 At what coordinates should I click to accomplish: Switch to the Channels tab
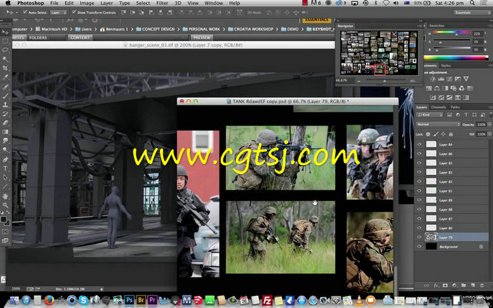[438, 107]
